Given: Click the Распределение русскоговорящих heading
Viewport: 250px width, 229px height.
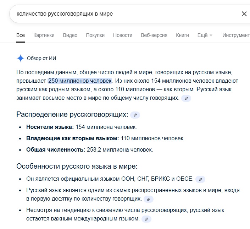Looking at the screenshot, I should tap(72, 114).
